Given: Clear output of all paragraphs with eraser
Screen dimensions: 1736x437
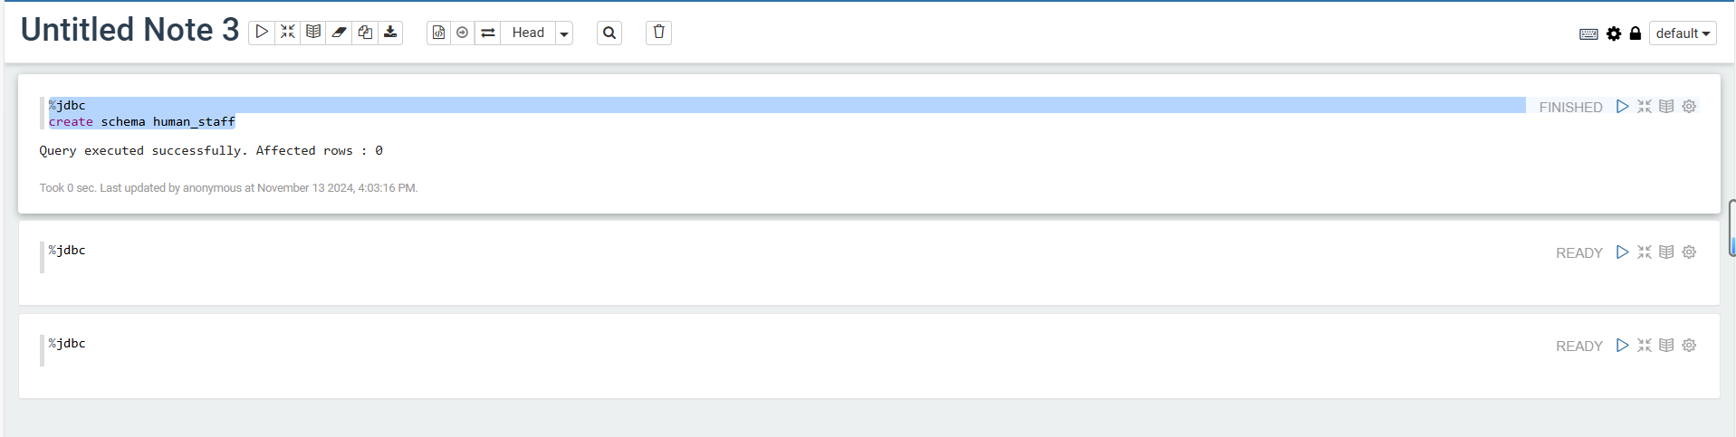Looking at the screenshot, I should point(339,33).
